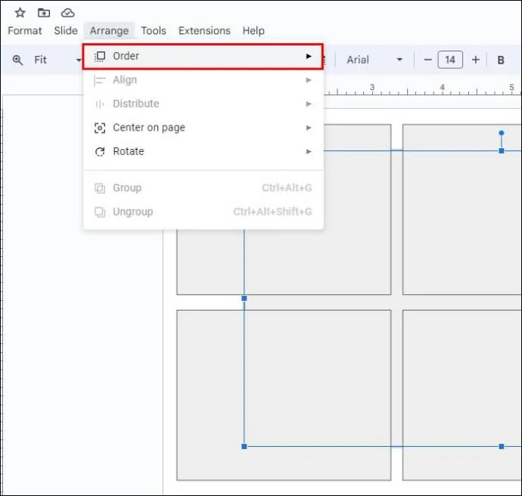
Task: Click the Rotate icon in the menu
Action: pyautogui.click(x=100, y=152)
